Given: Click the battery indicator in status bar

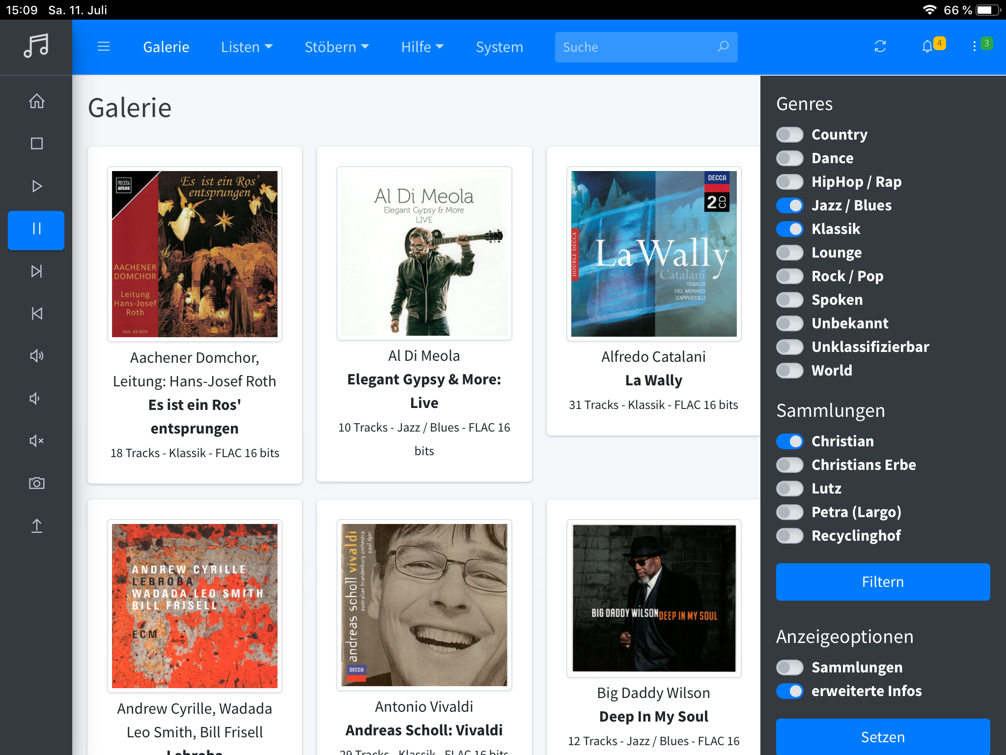Looking at the screenshot, I should click(988, 10).
